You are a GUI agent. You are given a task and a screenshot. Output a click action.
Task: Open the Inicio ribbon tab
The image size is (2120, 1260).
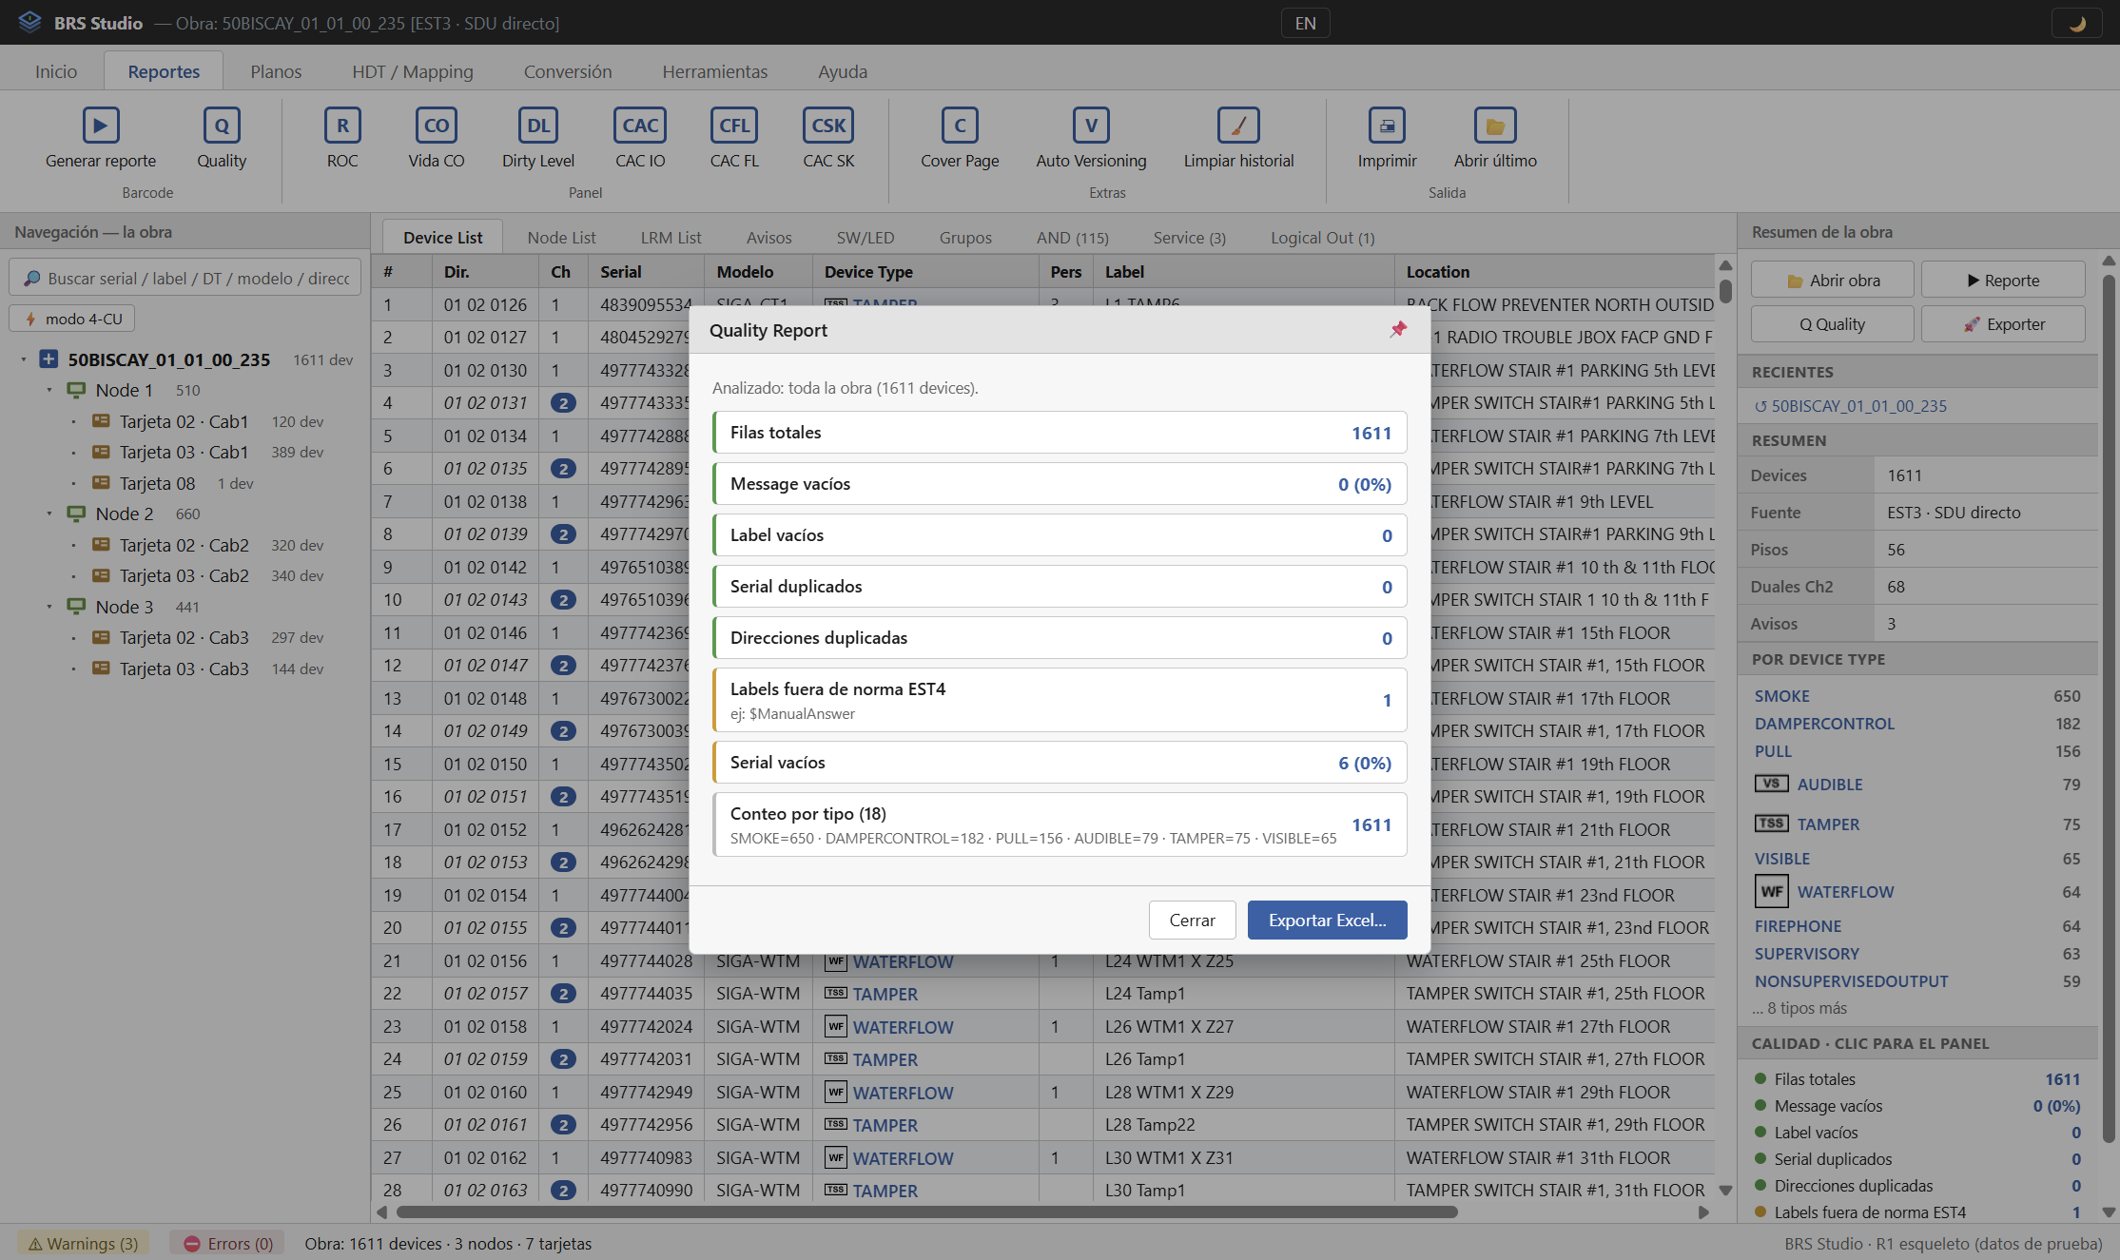click(x=56, y=71)
